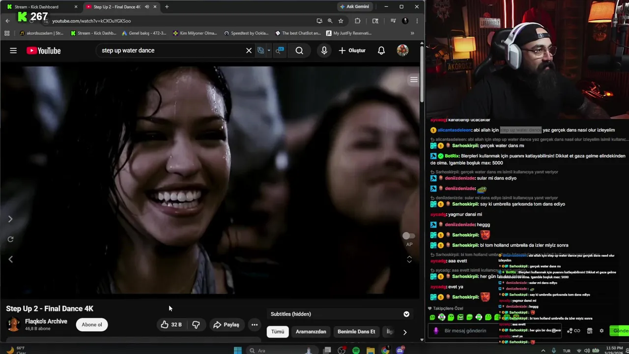Open the translate extension dropdown arrow
The width and height of the screenshot is (629, 354).
tap(268, 50)
